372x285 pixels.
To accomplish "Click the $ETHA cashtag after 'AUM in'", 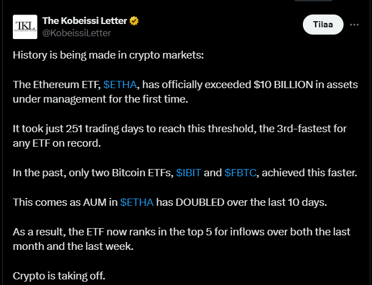I will pyautogui.click(x=137, y=201).
